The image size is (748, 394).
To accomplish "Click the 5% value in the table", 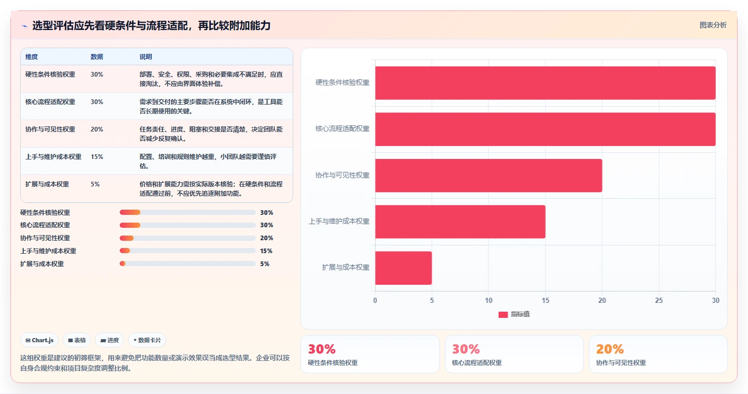I will pos(95,184).
